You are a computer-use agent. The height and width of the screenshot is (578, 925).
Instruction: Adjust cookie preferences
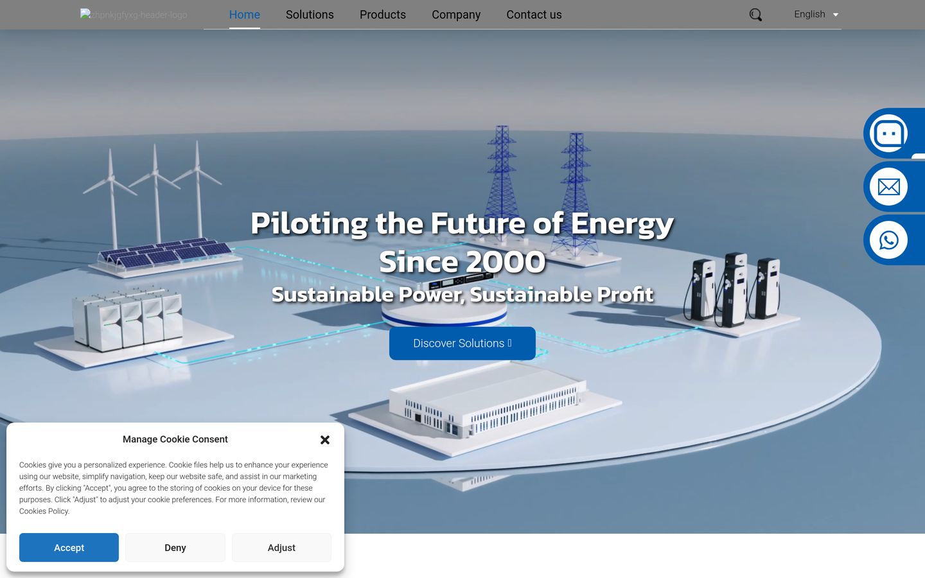pyautogui.click(x=281, y=548)
